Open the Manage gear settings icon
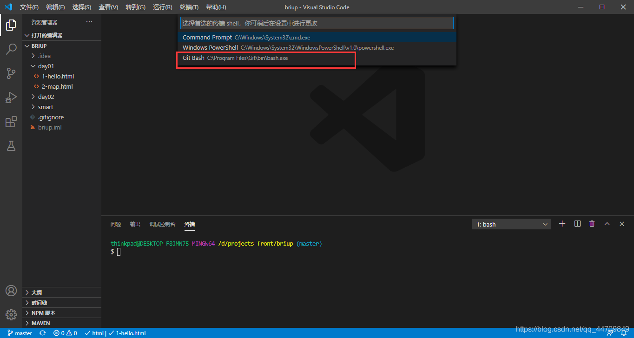Screen dimensions: 634x338 point(11,315)
